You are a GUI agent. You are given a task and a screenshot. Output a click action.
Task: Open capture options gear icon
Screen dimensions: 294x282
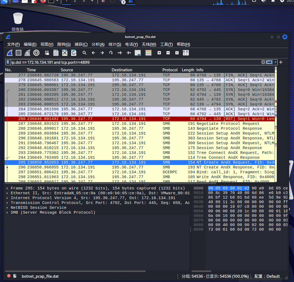point(36,53)
